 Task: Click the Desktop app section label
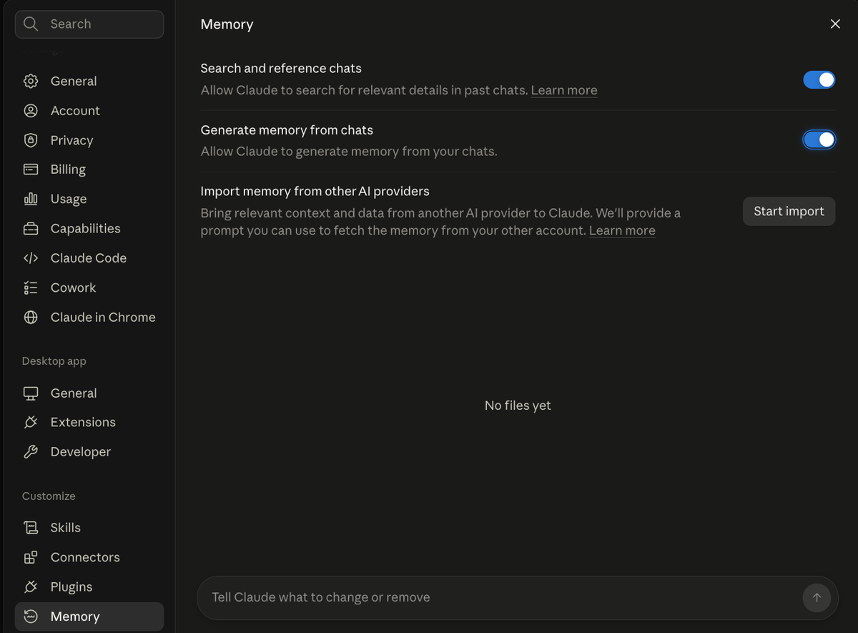tap(54, 361)
